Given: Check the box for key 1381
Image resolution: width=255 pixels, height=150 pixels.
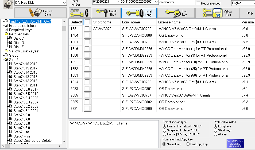Looking at the screenshot, I should pos(87,29).
